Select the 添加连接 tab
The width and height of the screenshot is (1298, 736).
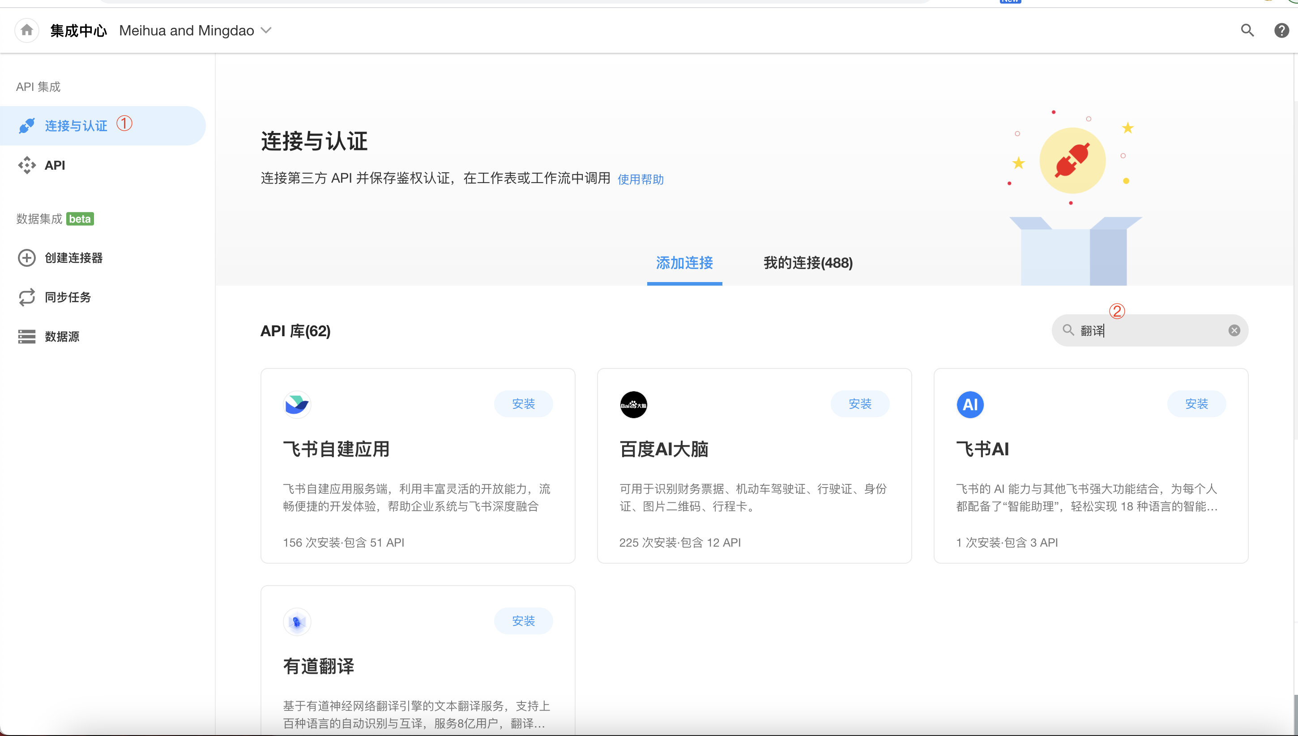click(x=684, y=263)
